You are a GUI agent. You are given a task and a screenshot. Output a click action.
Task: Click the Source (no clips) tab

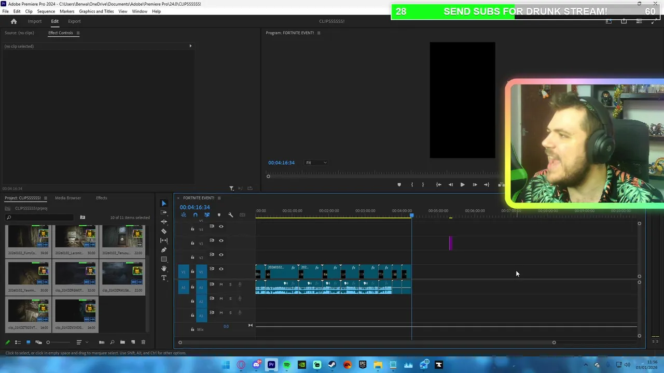19,33
